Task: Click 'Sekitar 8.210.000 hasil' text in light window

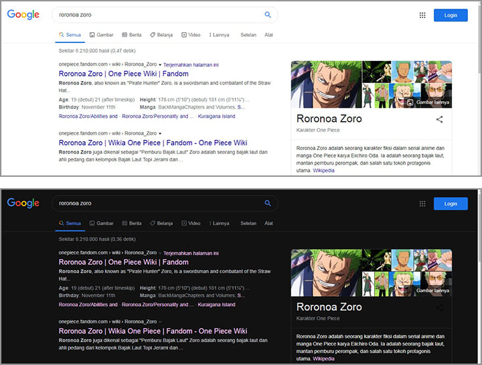Action: tap(84, 51)
